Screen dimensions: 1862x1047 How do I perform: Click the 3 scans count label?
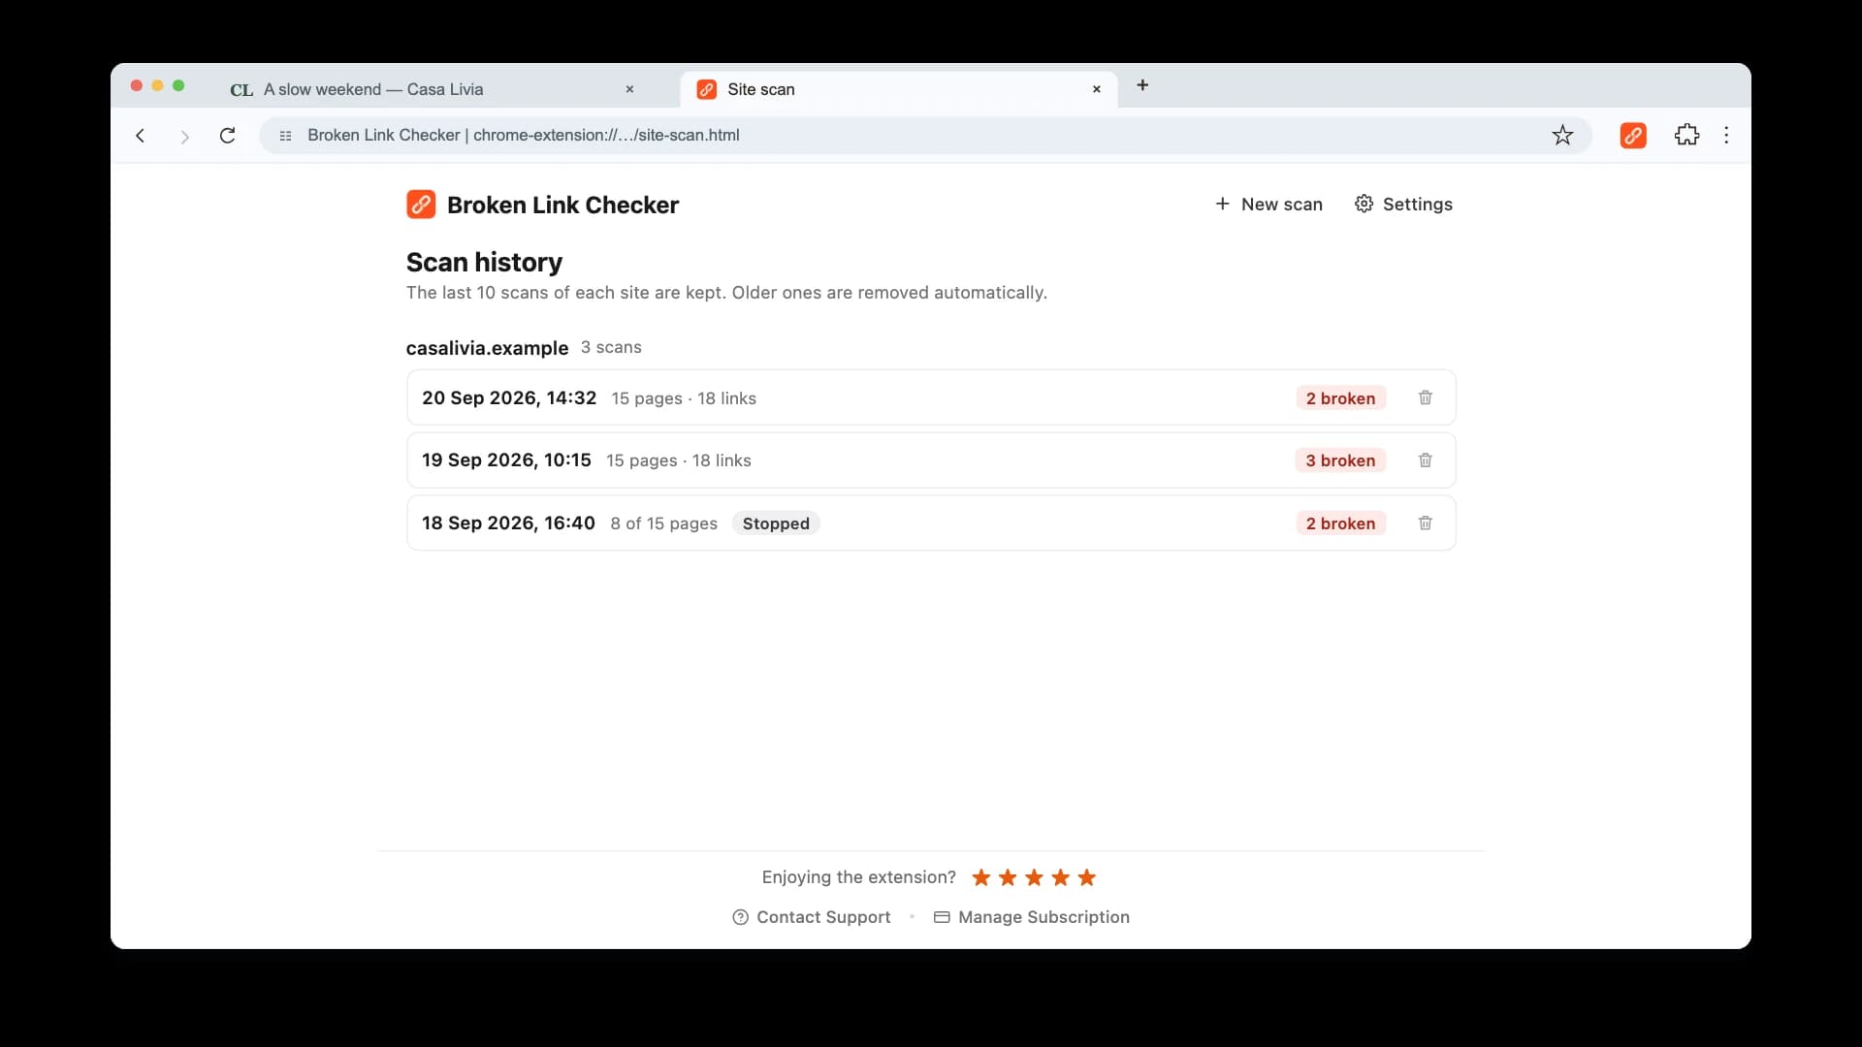click(x=611, y=347)
